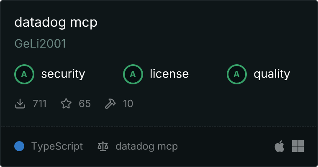Viewport: 318px width, 167px height.
Task: Click the Apple platform icon
Action: pos(280,146)
